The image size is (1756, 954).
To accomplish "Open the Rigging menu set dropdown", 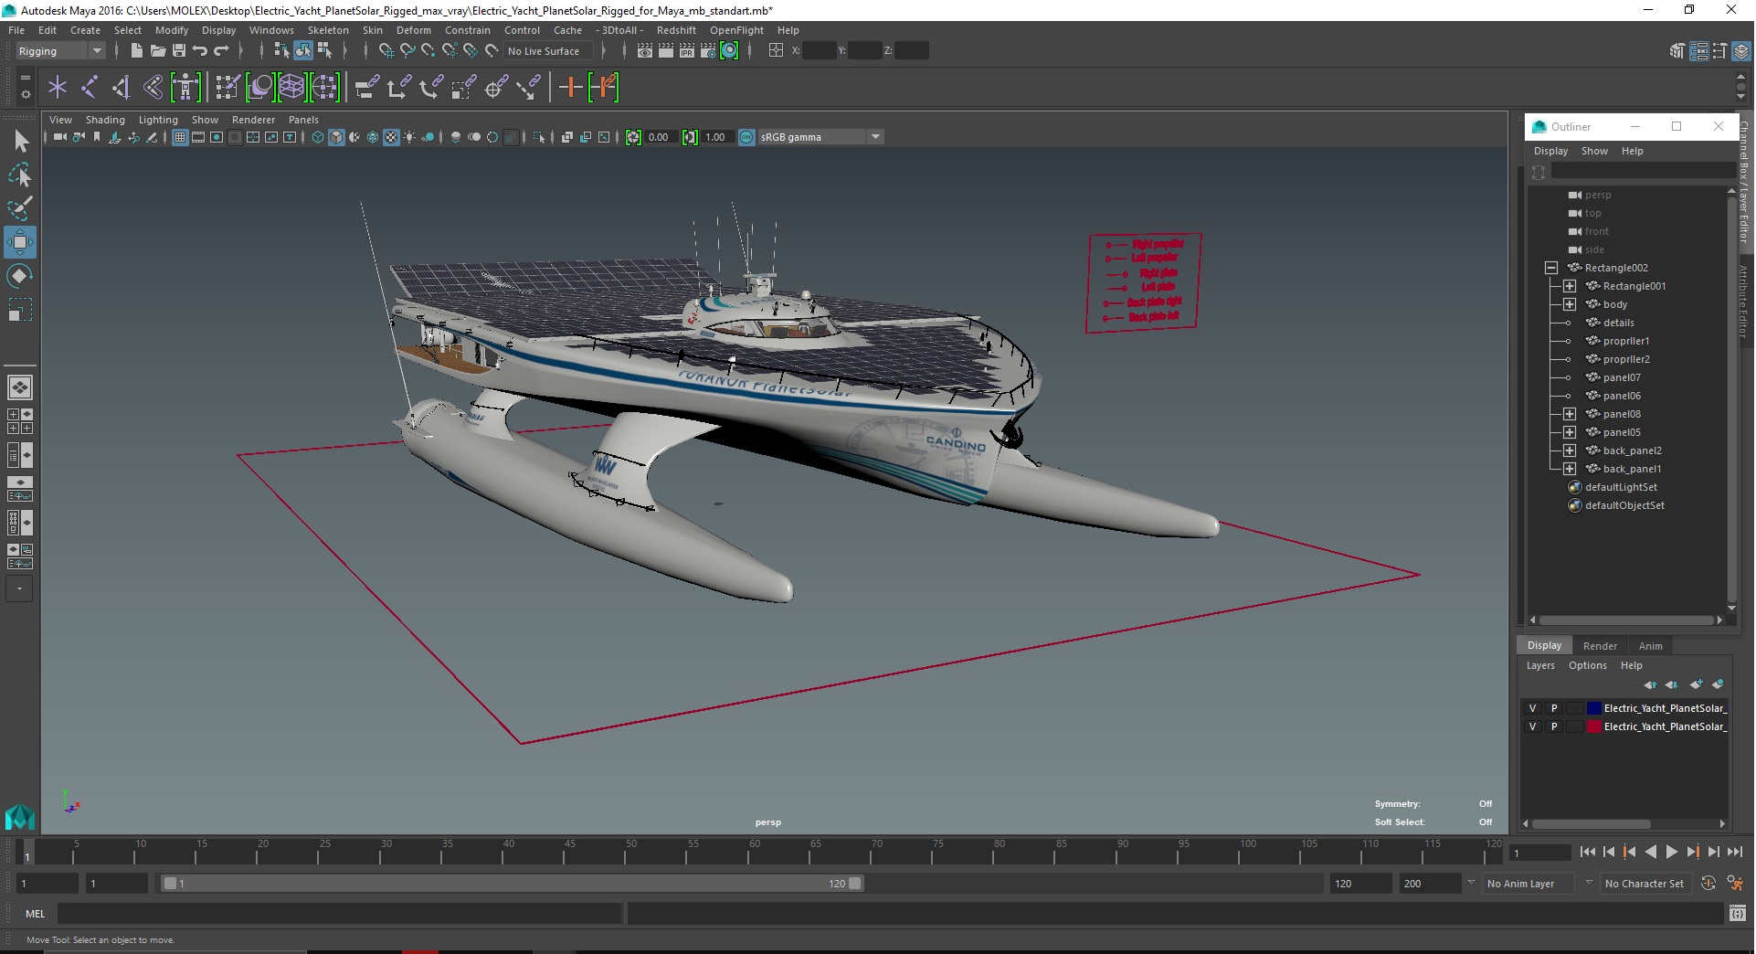I will (x=60, y=51).
